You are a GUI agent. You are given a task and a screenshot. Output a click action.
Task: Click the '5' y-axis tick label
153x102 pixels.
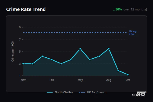(x=20, y=52)
